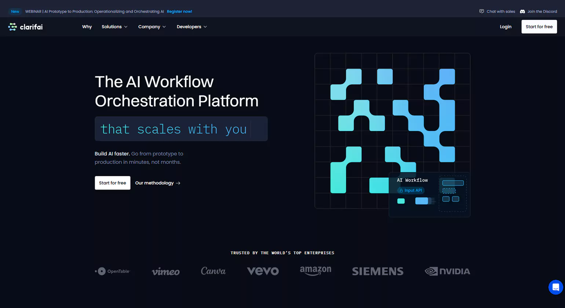The width and height of the screenshot is (565, 308).
Task: Click the Discord icon in the top bar
Action: click(x=522, y=11)
